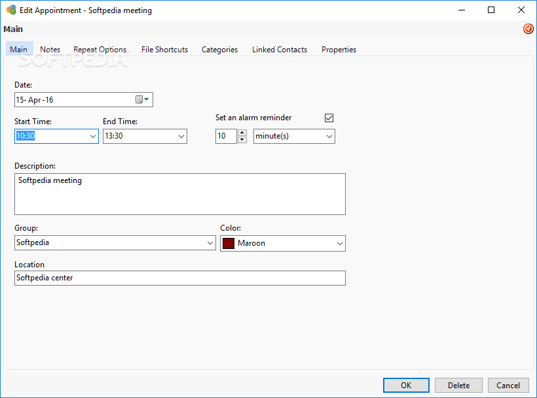Go to the File Shortcuts tab
The height and width of the screenshot is (398, 537).
tap(164, 50)
